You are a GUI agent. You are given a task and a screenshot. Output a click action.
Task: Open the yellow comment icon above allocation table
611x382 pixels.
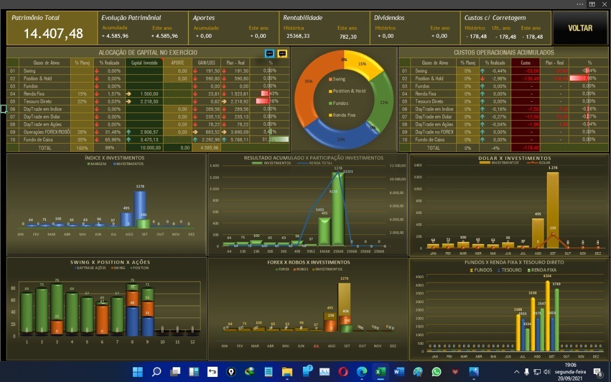(x=282, y=53)
